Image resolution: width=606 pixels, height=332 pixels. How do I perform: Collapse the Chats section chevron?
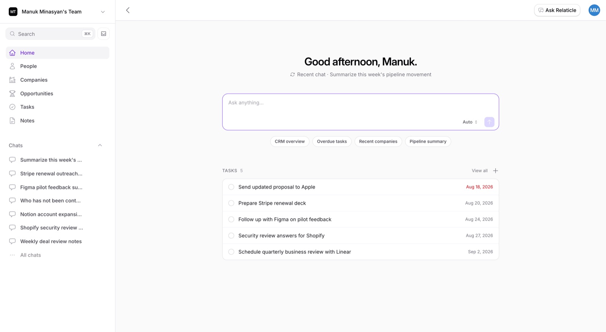coord(100,145)
